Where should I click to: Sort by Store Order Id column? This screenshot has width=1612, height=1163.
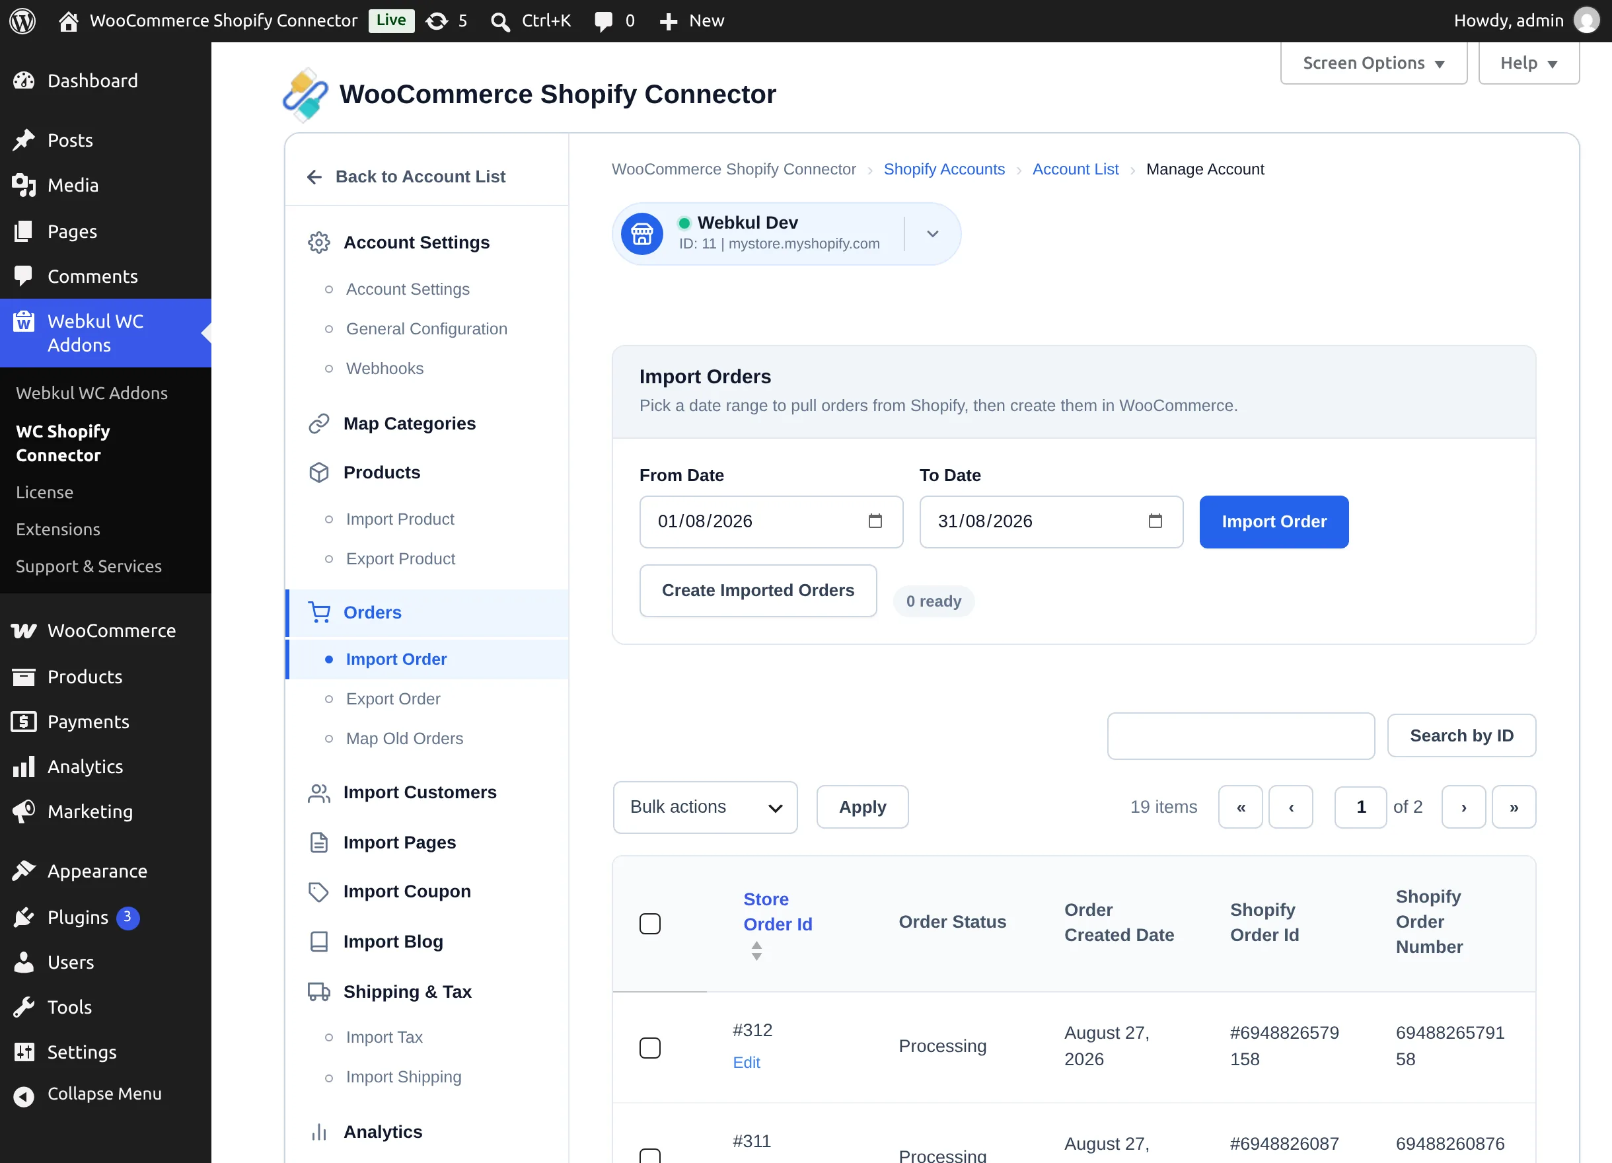point(777,923)
